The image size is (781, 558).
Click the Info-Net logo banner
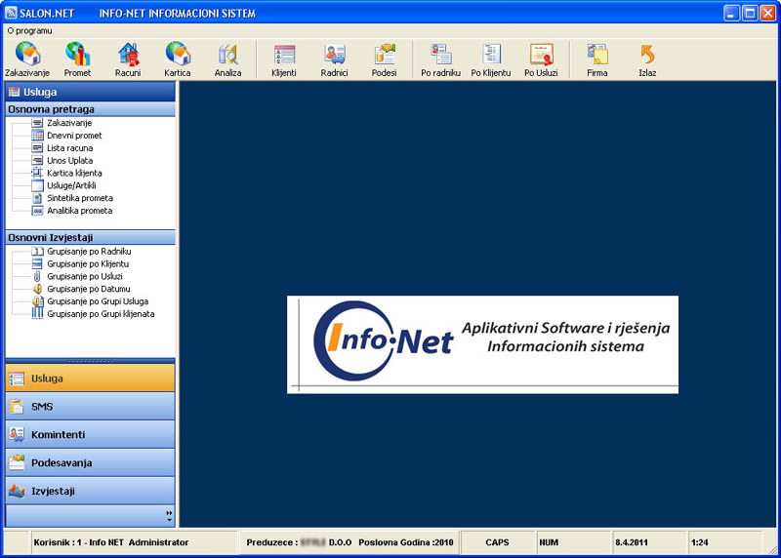tap(482, 344)
